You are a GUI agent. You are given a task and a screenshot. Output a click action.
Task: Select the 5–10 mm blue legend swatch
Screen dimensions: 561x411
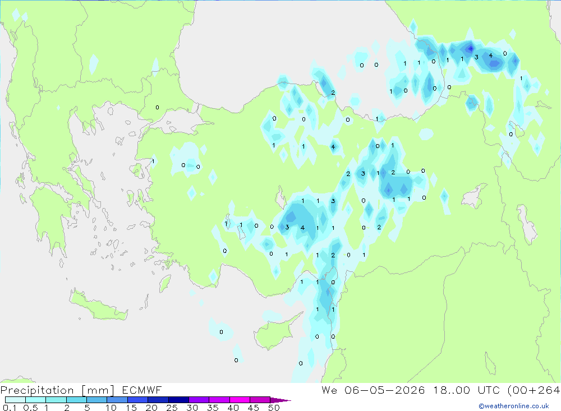pos(97,400)
